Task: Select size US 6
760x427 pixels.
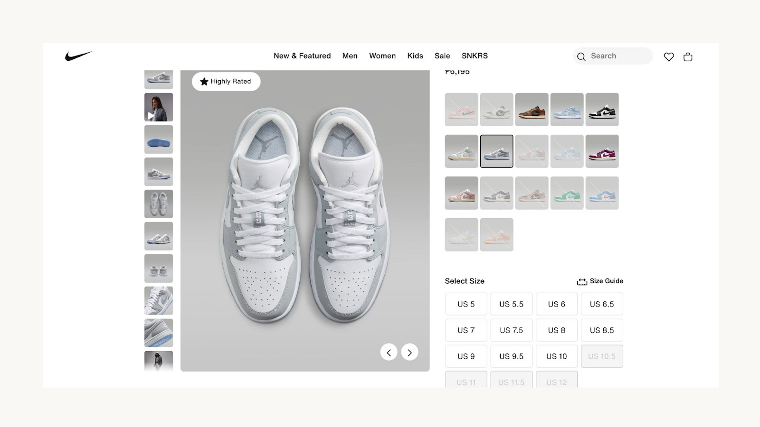Action: 557,304
